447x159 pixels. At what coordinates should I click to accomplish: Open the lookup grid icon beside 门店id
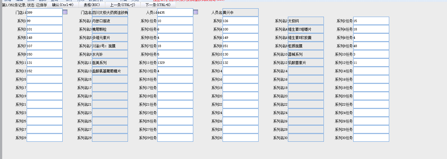(x=65, y=12)
